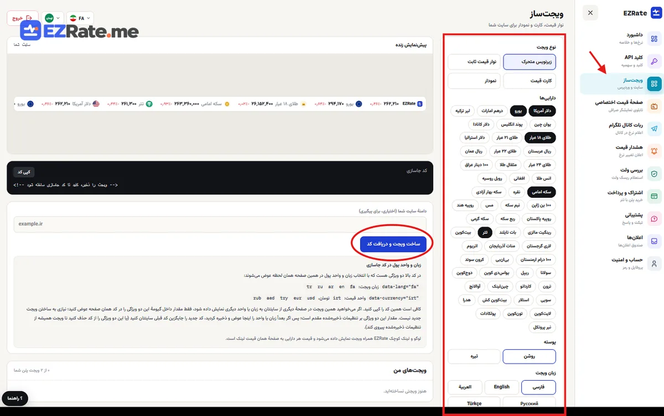
Task: Toggle the پوند انگلیس asset chip
Action: tap(511, 124)
